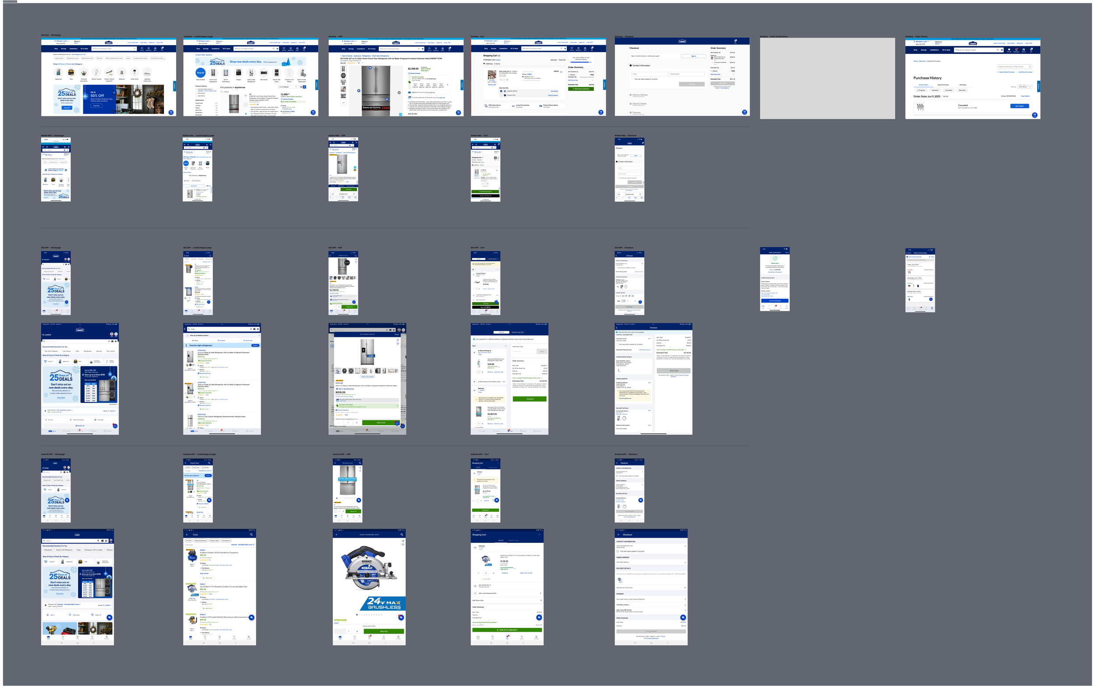1095x689 pixels.
Task: Click My Lists heart in Desktop Order History
Action: 1010,49
